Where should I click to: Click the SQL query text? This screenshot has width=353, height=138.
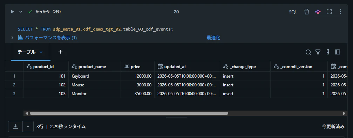click(x=95, y=29)
